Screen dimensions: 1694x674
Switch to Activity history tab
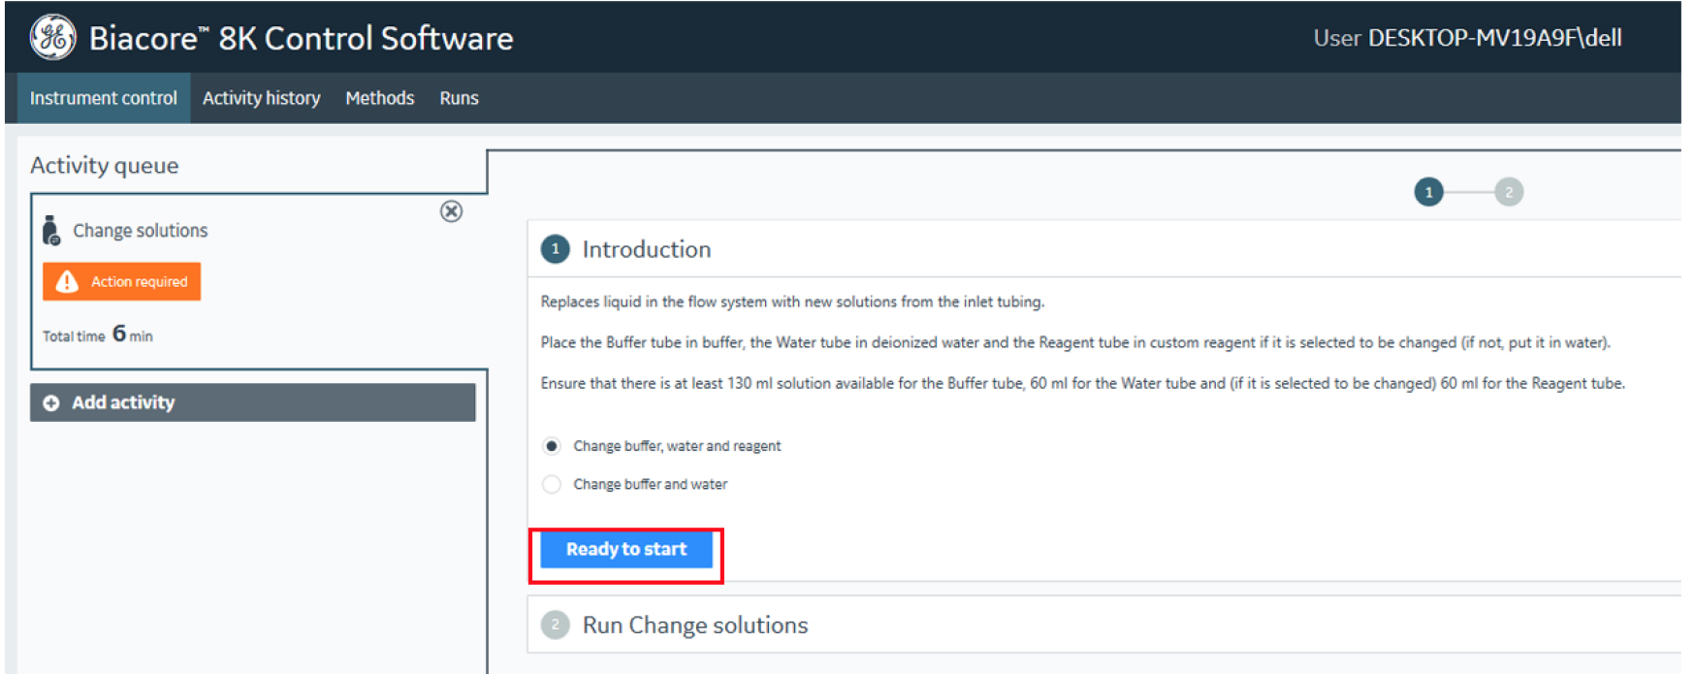tap(261, 98)
